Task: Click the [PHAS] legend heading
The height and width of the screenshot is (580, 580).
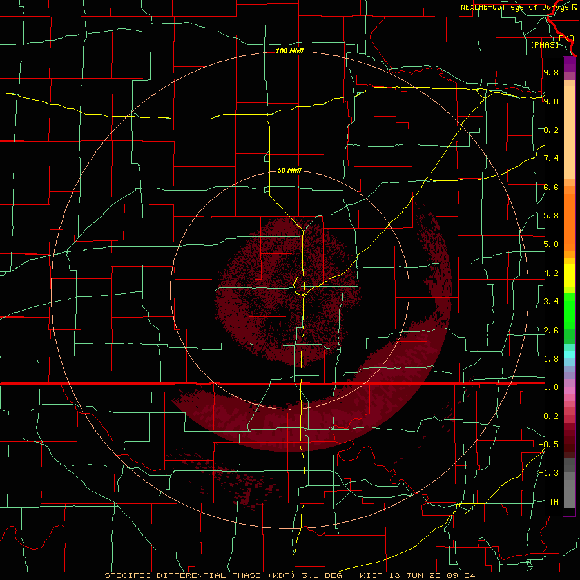Action: click(545, 44)
